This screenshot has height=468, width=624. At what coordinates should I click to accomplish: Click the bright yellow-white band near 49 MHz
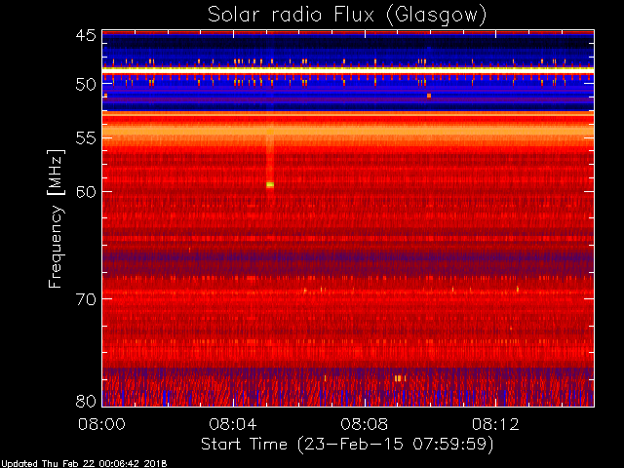[x=348, y=69]
